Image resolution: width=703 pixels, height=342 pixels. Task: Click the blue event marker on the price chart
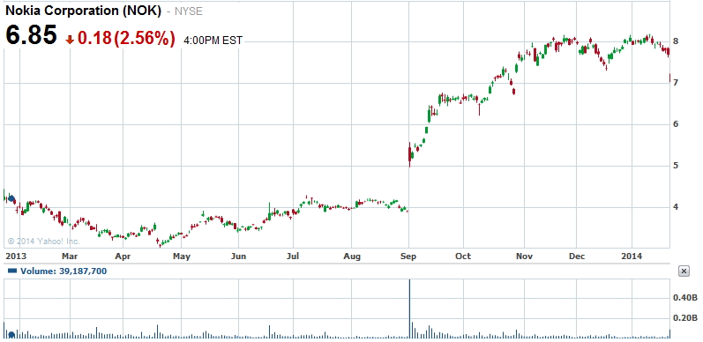(x=11, y=198)
